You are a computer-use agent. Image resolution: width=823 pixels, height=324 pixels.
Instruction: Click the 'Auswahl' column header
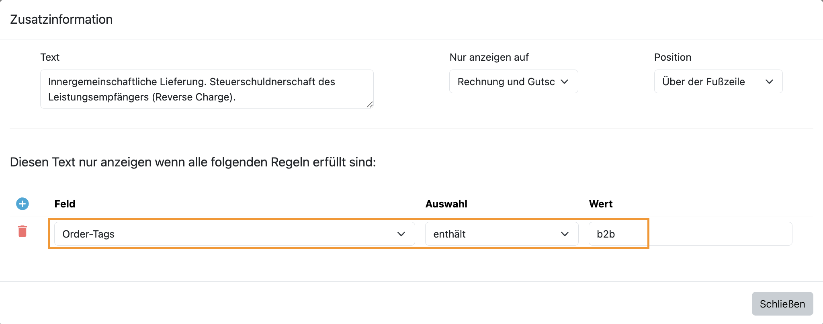point(446,204)
